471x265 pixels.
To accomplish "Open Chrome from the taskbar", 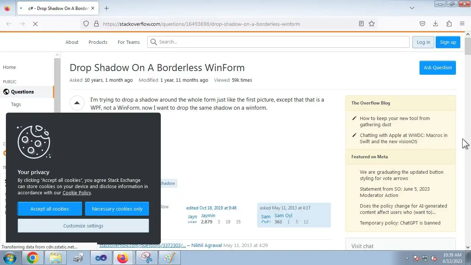I will pos(32,258).
